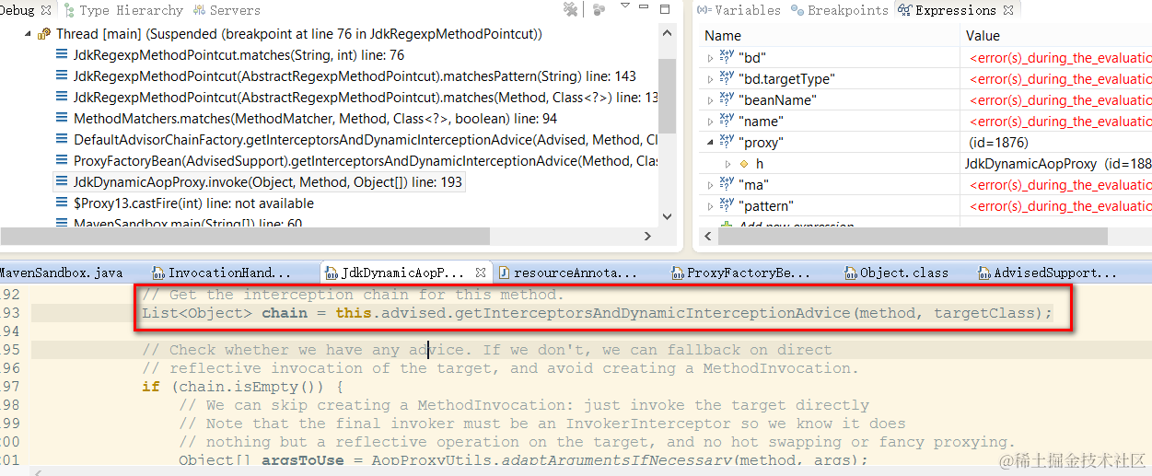Image resolution: width=1152 pixels, height=476 pixels.
Task: Open the resourceAnnota... editor tab
Action: pos(567,273)
